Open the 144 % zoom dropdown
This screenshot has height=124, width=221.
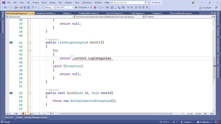[10, 114]
